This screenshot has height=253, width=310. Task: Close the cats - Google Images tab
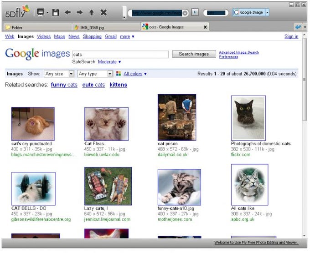pyautogui.click(x=205, y=27)
